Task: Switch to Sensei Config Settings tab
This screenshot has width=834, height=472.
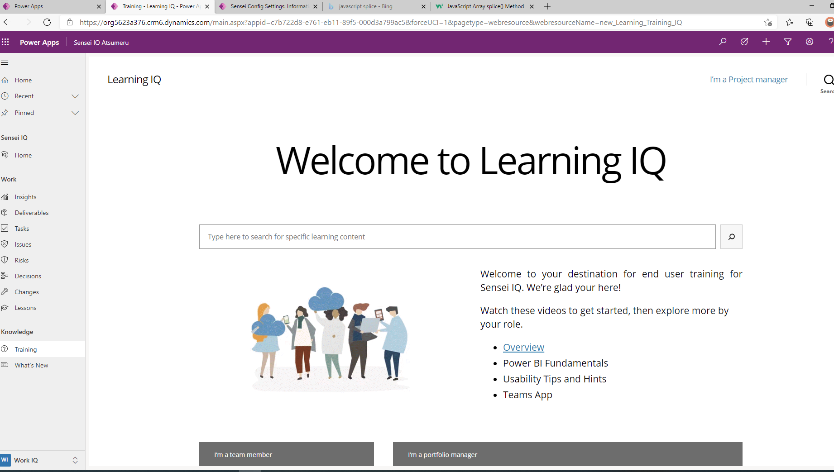Action: [269, 6]
